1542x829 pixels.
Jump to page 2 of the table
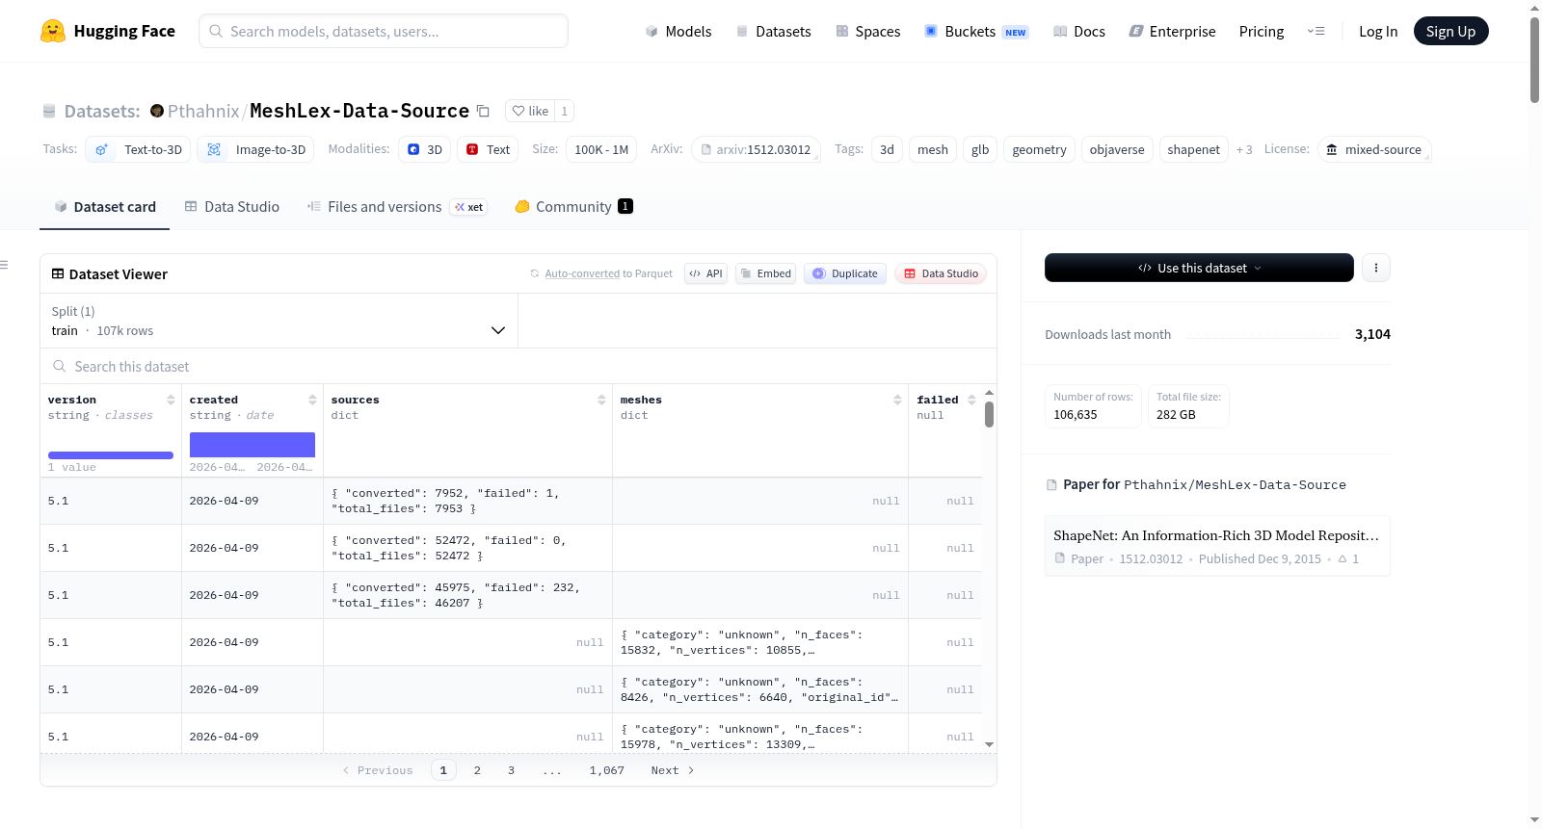(477, 770)
